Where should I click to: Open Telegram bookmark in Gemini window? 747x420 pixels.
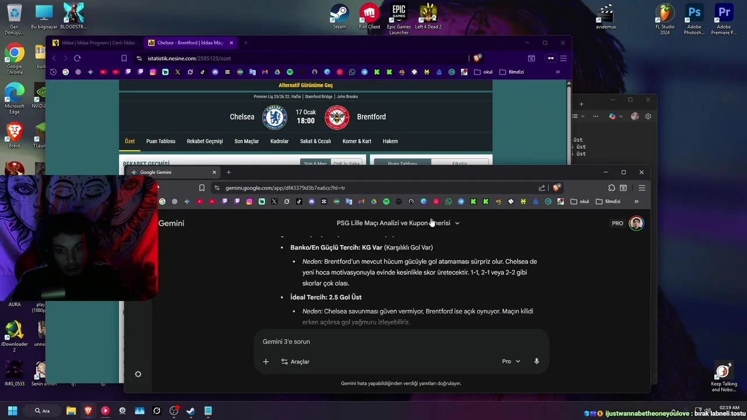tap(461, 202)
